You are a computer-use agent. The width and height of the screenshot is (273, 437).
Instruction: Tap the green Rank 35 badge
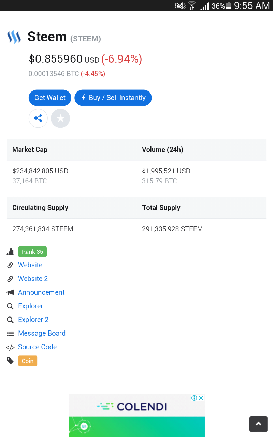32,252
